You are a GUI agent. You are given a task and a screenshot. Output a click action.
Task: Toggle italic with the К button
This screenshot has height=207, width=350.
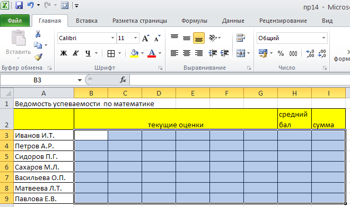point(76,53)
